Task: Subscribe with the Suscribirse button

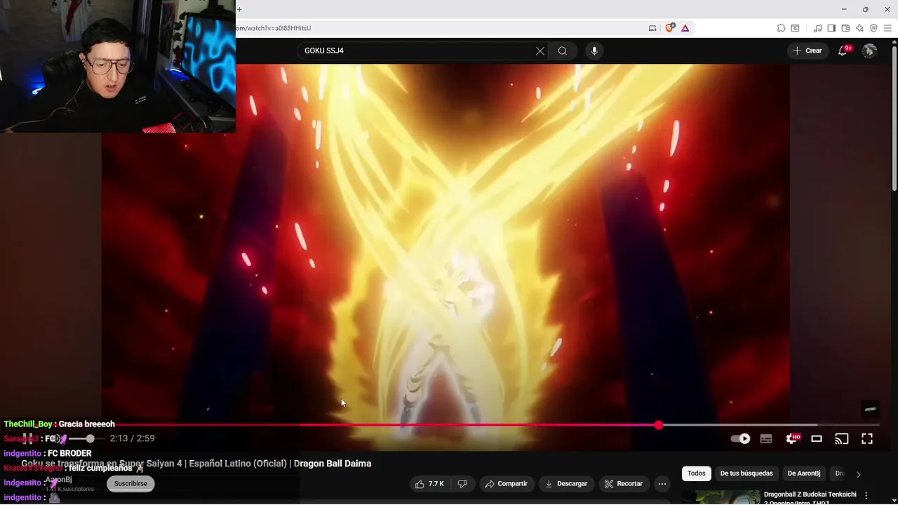Action: click(130, 484)
